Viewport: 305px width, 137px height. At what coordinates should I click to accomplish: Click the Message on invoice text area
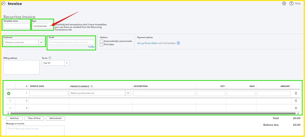[x=35, y=131]
